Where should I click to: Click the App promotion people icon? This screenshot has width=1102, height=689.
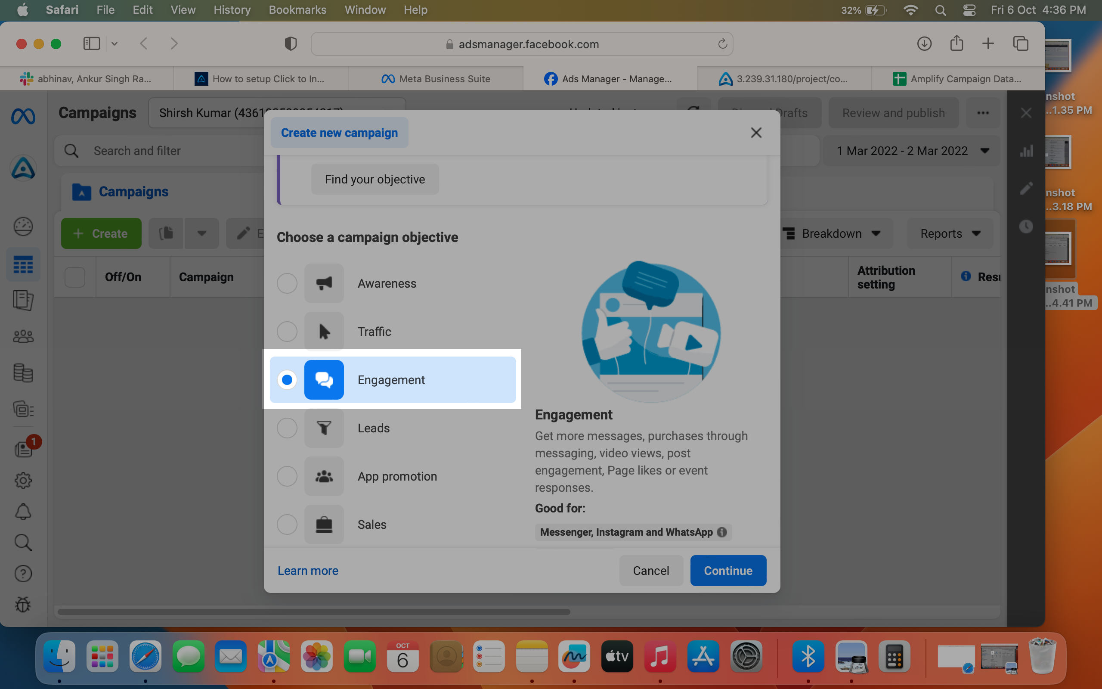(x=324, y=476)
